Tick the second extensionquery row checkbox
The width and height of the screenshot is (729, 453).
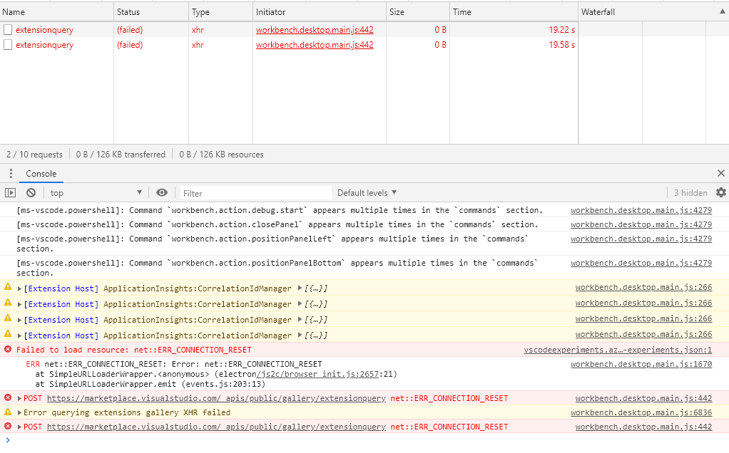tap(8, 45)
